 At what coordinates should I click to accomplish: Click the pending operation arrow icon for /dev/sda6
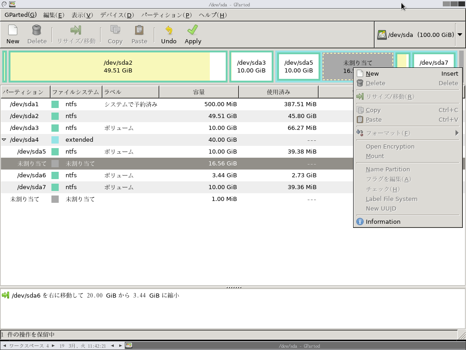(5, 295)
